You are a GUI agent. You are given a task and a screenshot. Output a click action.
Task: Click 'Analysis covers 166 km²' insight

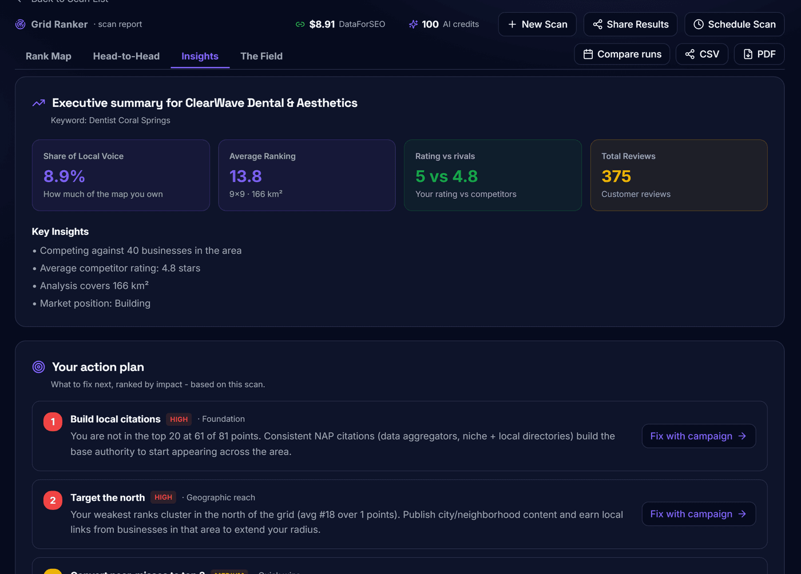coord(94,285)
